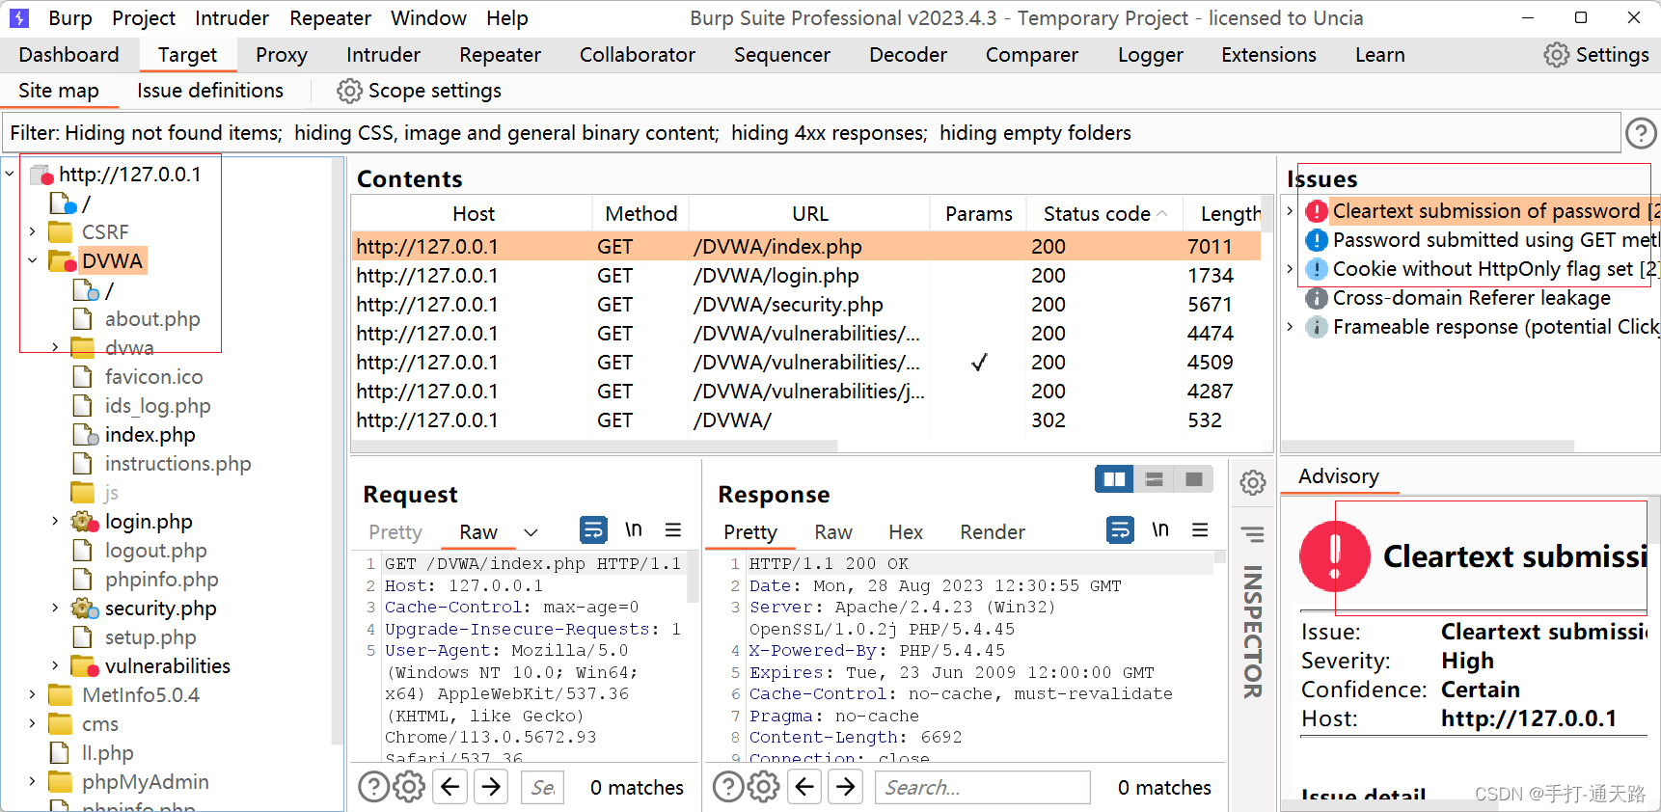
Task: Expand Cleartext submission of password issue
Action: [1290, 211]
